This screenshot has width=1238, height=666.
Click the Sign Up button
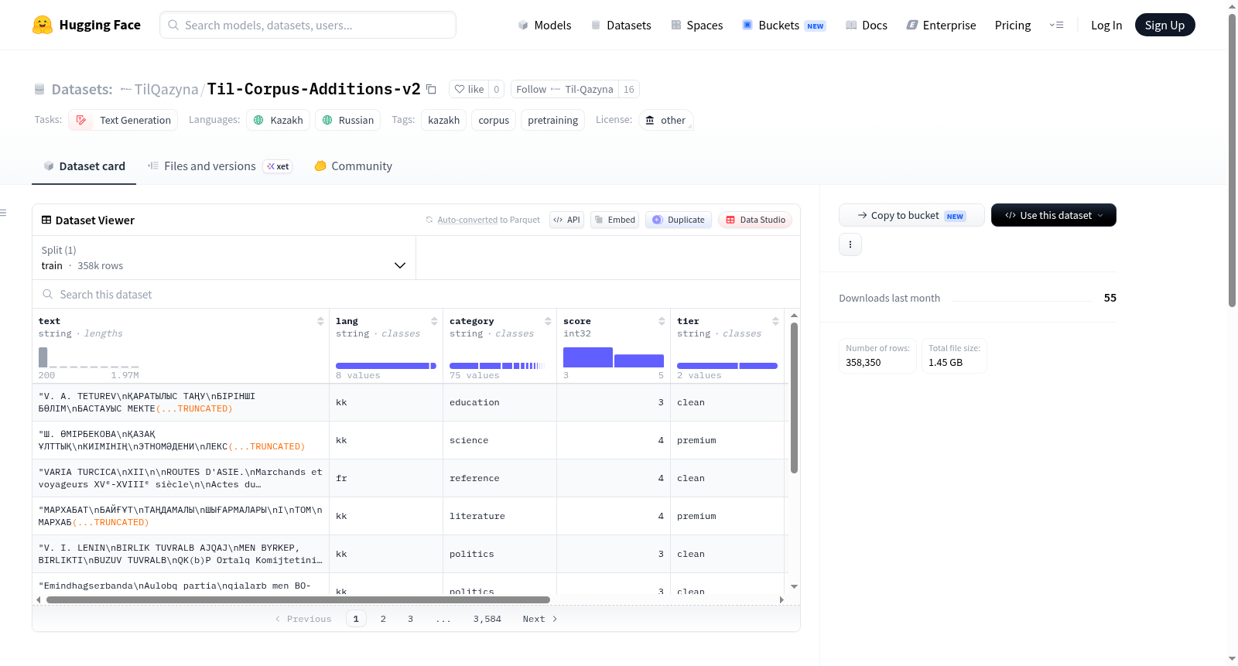tap(1164, 25)
